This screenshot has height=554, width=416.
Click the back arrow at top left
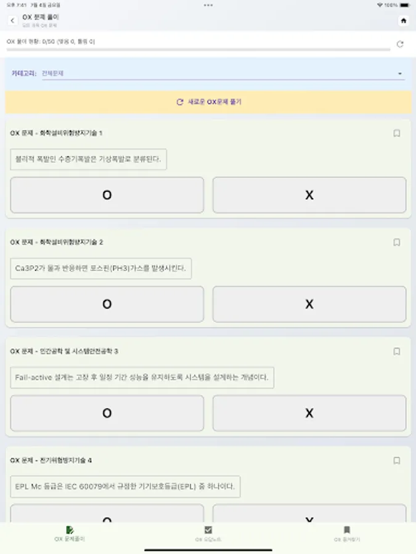point(14,20)
